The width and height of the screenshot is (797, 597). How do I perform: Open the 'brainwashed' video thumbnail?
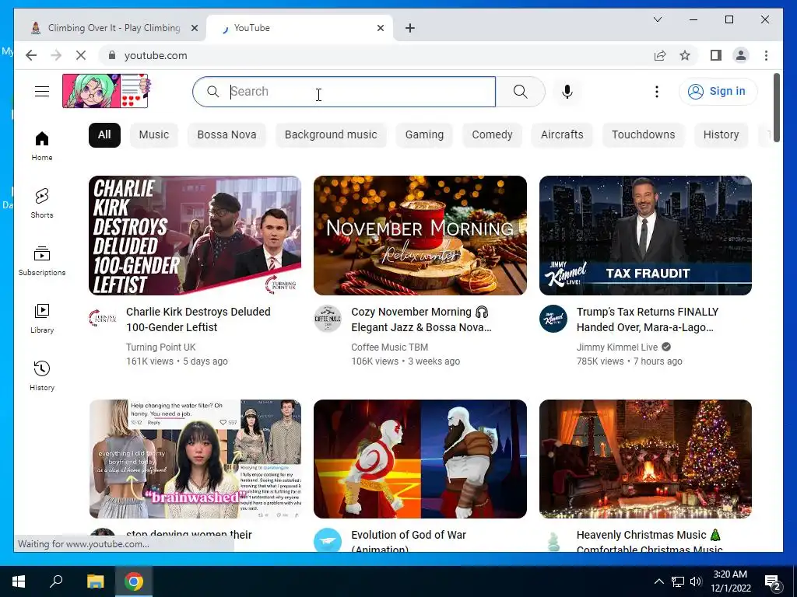click(x=195, y=459)
